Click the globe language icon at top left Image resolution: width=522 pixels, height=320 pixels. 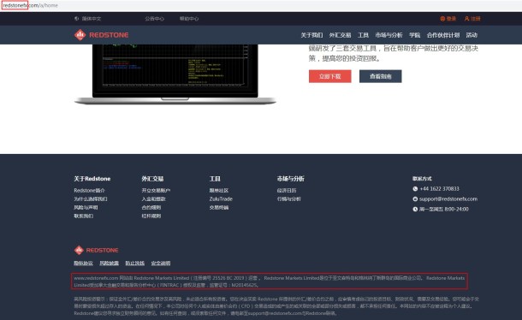[76, 19]
